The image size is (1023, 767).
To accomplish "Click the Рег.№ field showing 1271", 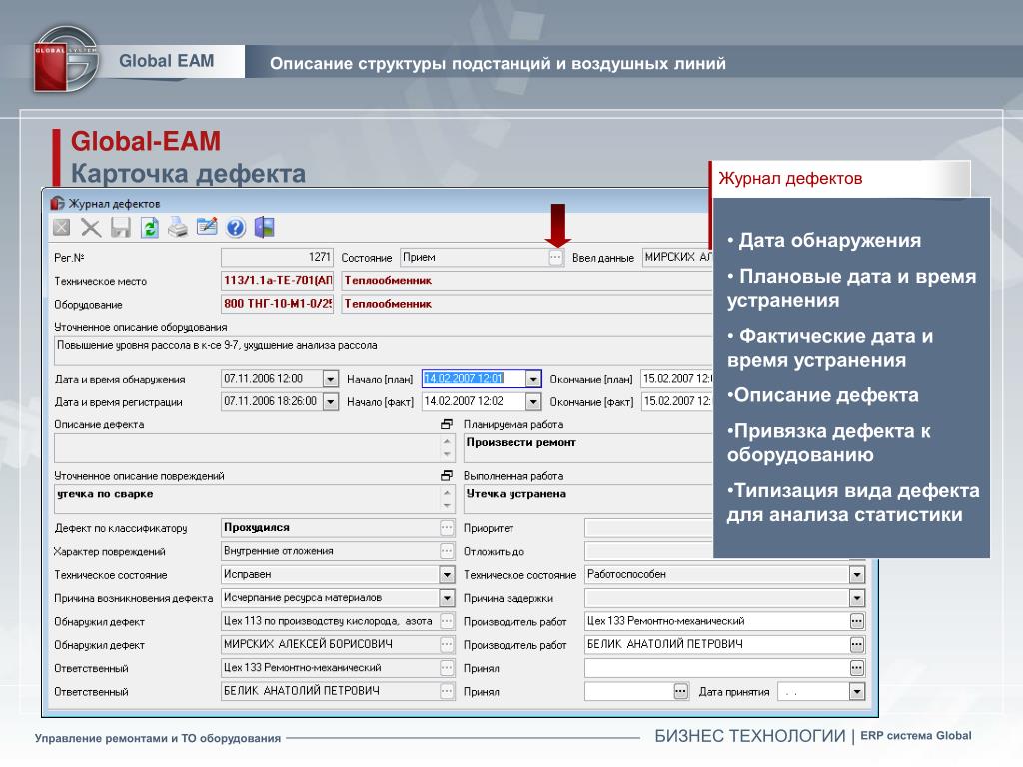I will point(277,257).
